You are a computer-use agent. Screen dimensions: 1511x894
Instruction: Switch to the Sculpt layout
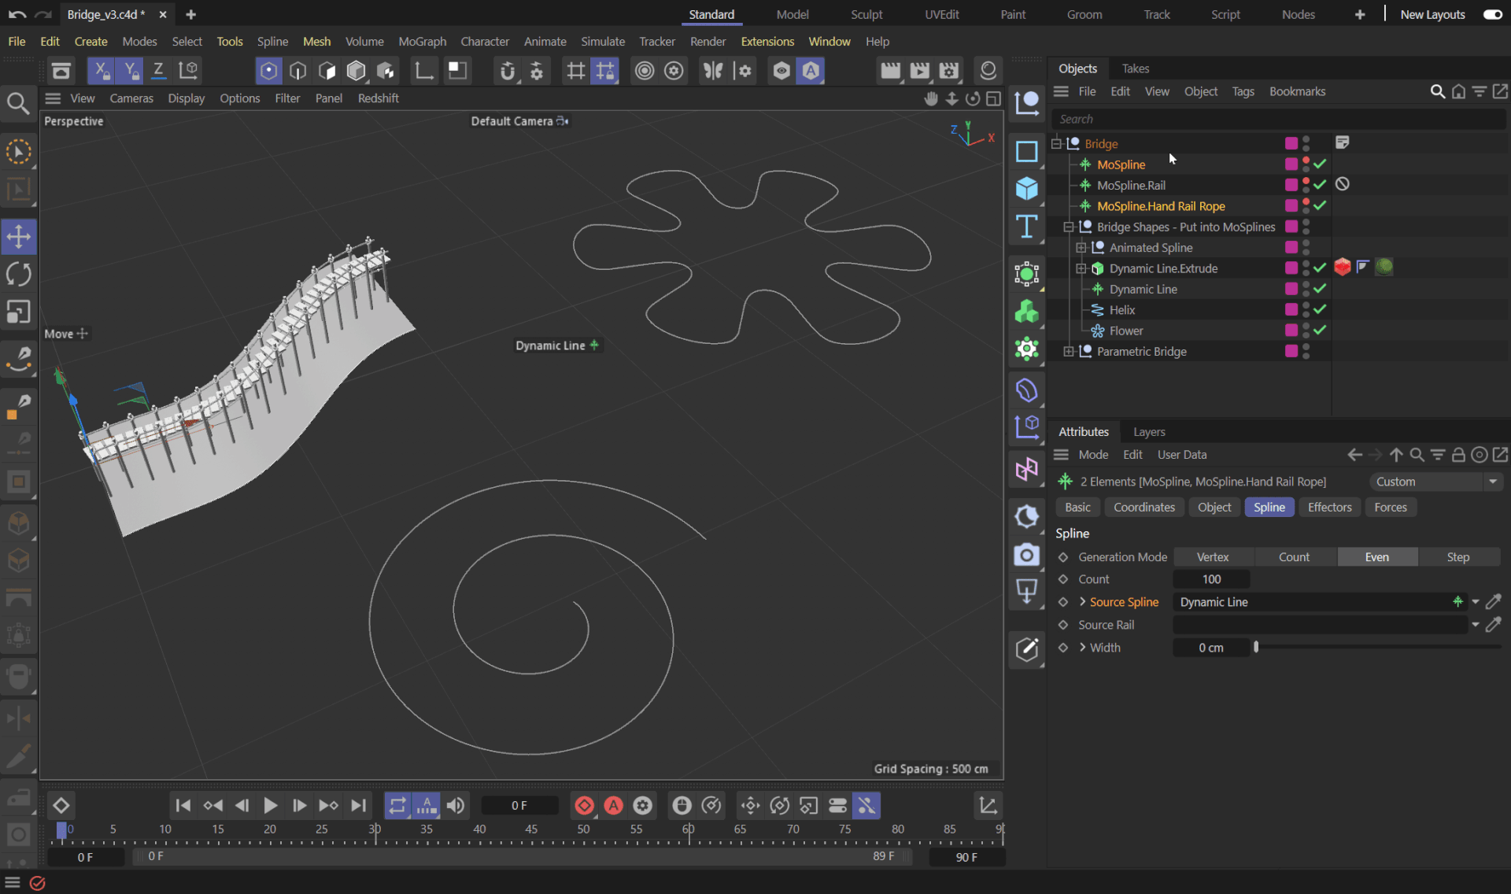click(866, 14)
